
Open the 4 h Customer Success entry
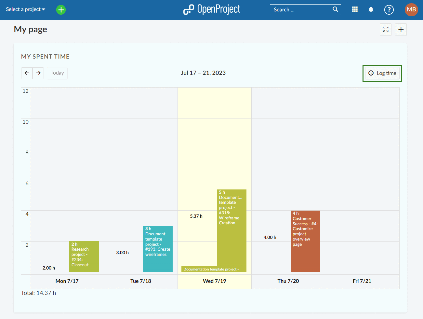(305, 241)
